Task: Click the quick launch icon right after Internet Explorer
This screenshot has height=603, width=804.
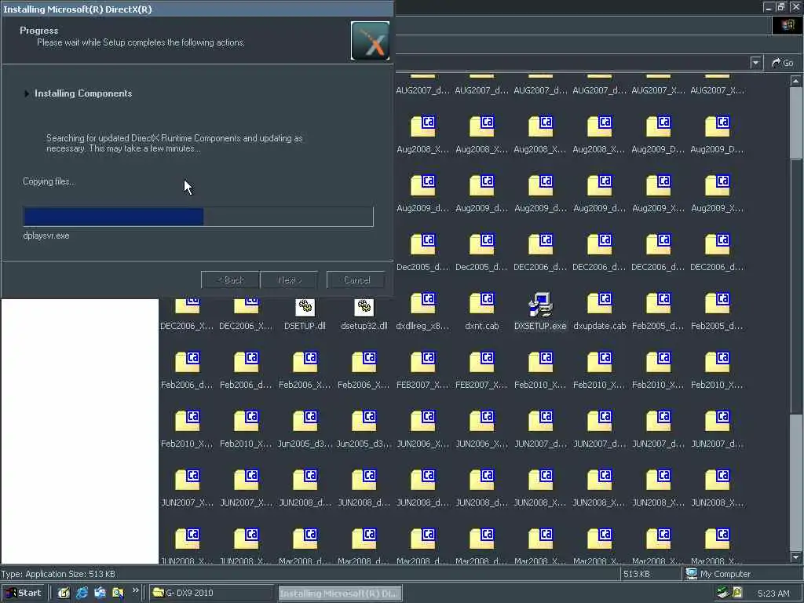Action: pyautogui.click(x=100, y=593)
